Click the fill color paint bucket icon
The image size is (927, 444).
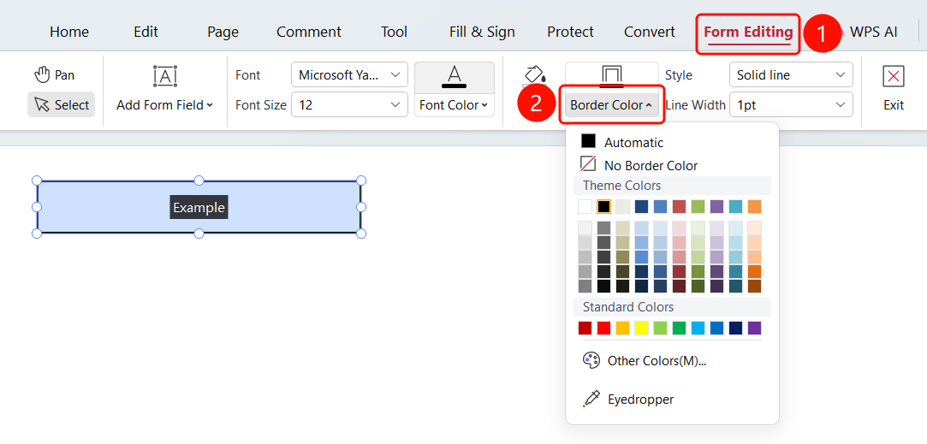point(536,75)
